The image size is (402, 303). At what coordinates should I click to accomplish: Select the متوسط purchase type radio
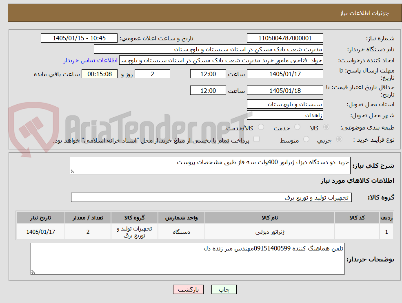point(306,139)
